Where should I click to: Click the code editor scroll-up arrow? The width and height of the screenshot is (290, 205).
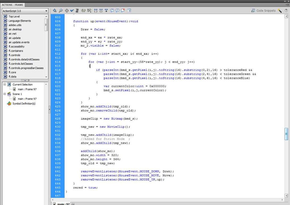pos(286,16)
